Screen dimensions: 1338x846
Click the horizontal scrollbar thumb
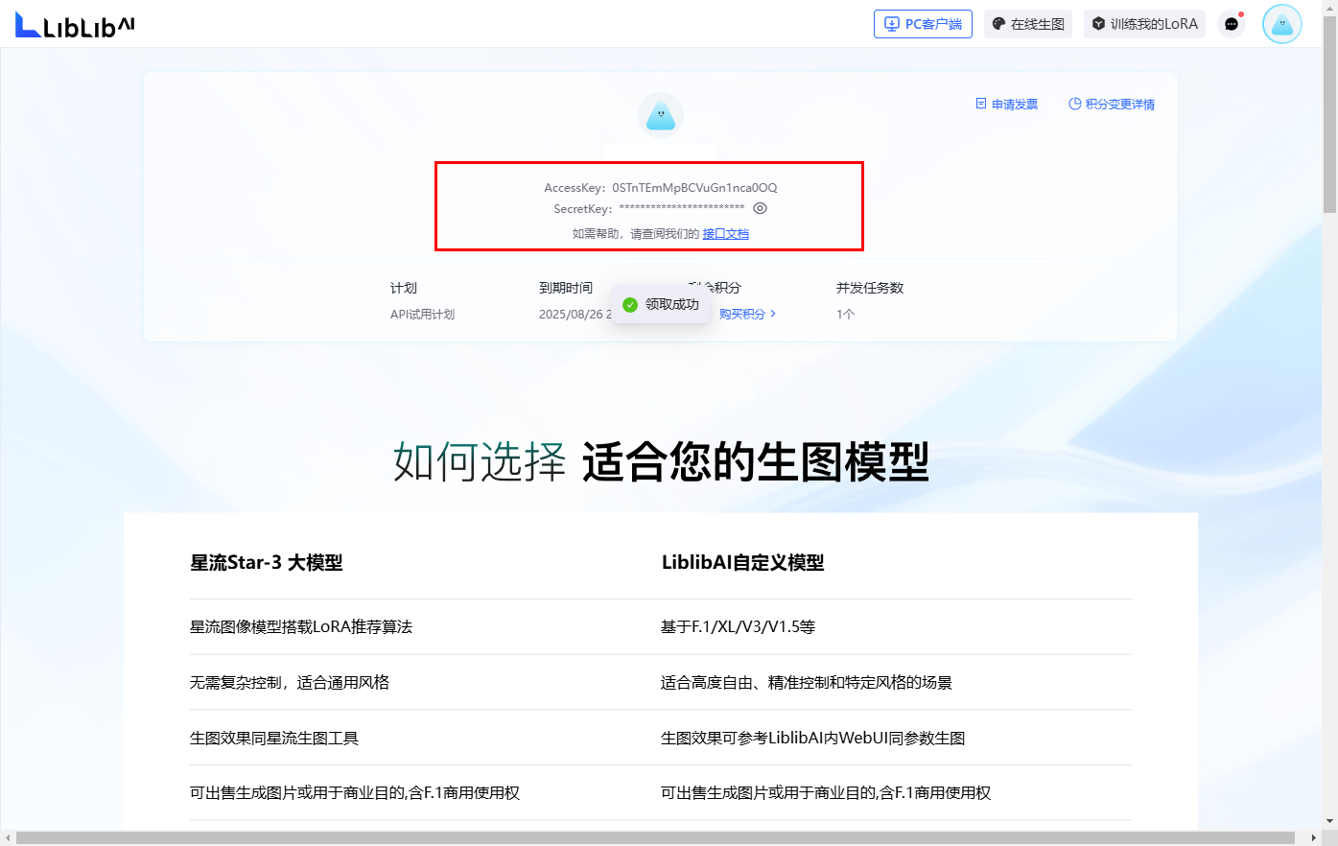[655, 838]
